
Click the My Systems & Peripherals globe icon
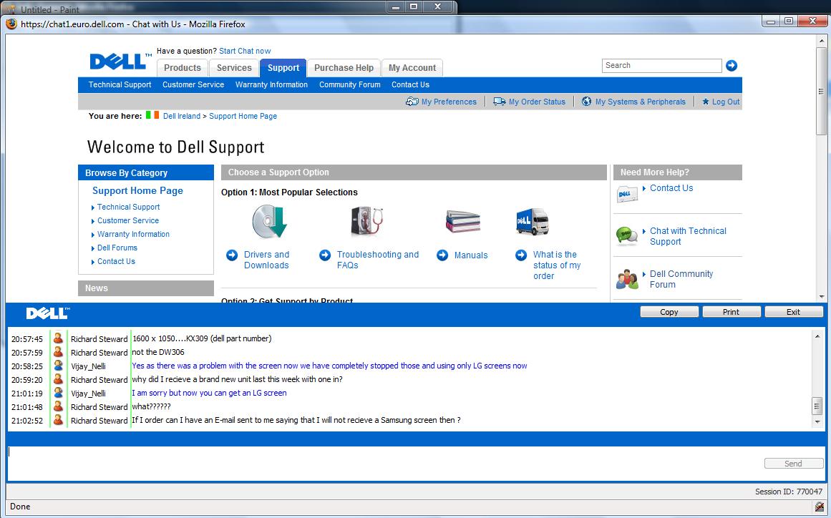[586, 101]
